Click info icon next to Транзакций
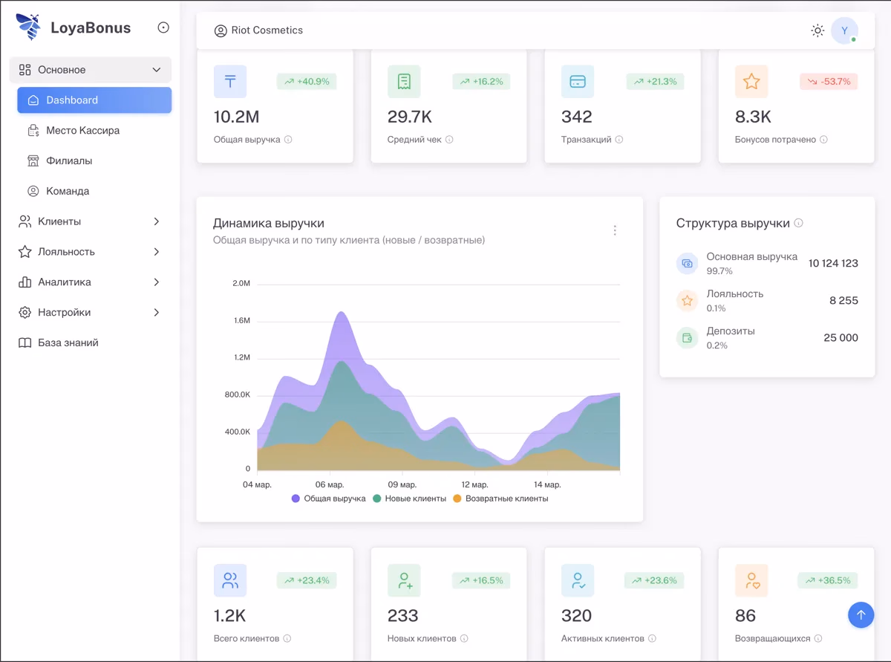This screenshot has width=891, height=662. click(x=619, y=140)
